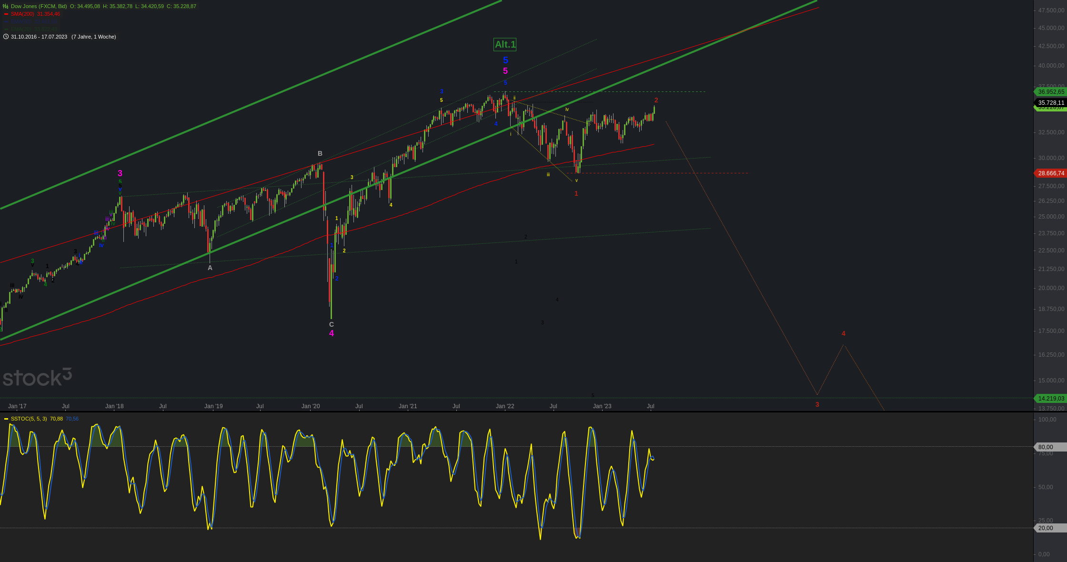This screenshot has height=562, width=1067.
Task: Click the red projected wave 4 label
Action: [844, 333]
